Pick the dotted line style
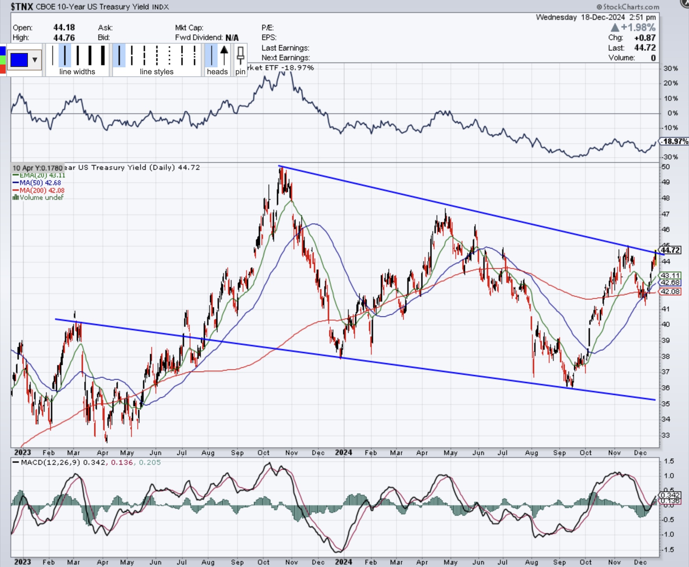This screenshot has width=689, height=567. point(169,55)
